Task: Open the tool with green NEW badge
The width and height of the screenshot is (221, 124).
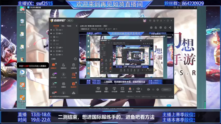Action: [x=53, y=85]
